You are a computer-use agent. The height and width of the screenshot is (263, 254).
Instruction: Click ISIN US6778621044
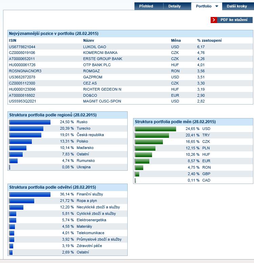pyautogui.click(x=22, y=47)
